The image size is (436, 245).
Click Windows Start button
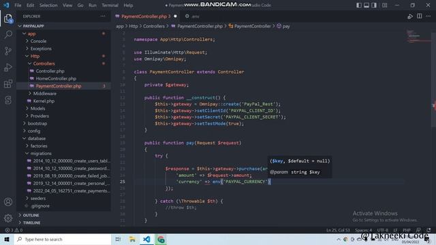(7, 239)
